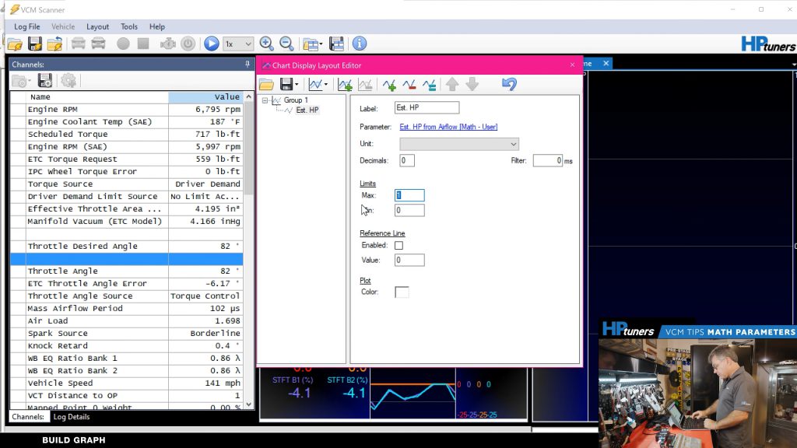Viewport: 797px width, 448px height.
Task: Undo changes in the Chart Display Layout Editor
Action: (x=508, y=83)
